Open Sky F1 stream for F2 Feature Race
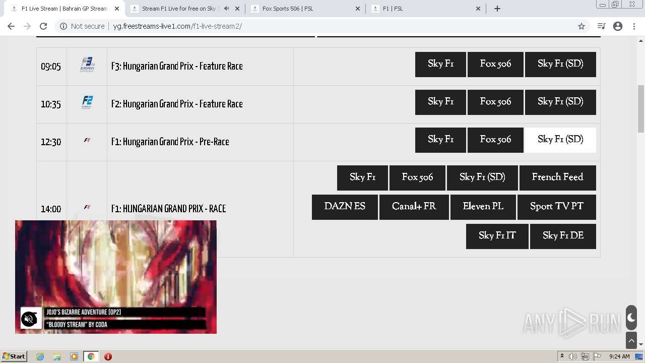This screenshot has width=645, height=363. [440, 102]
